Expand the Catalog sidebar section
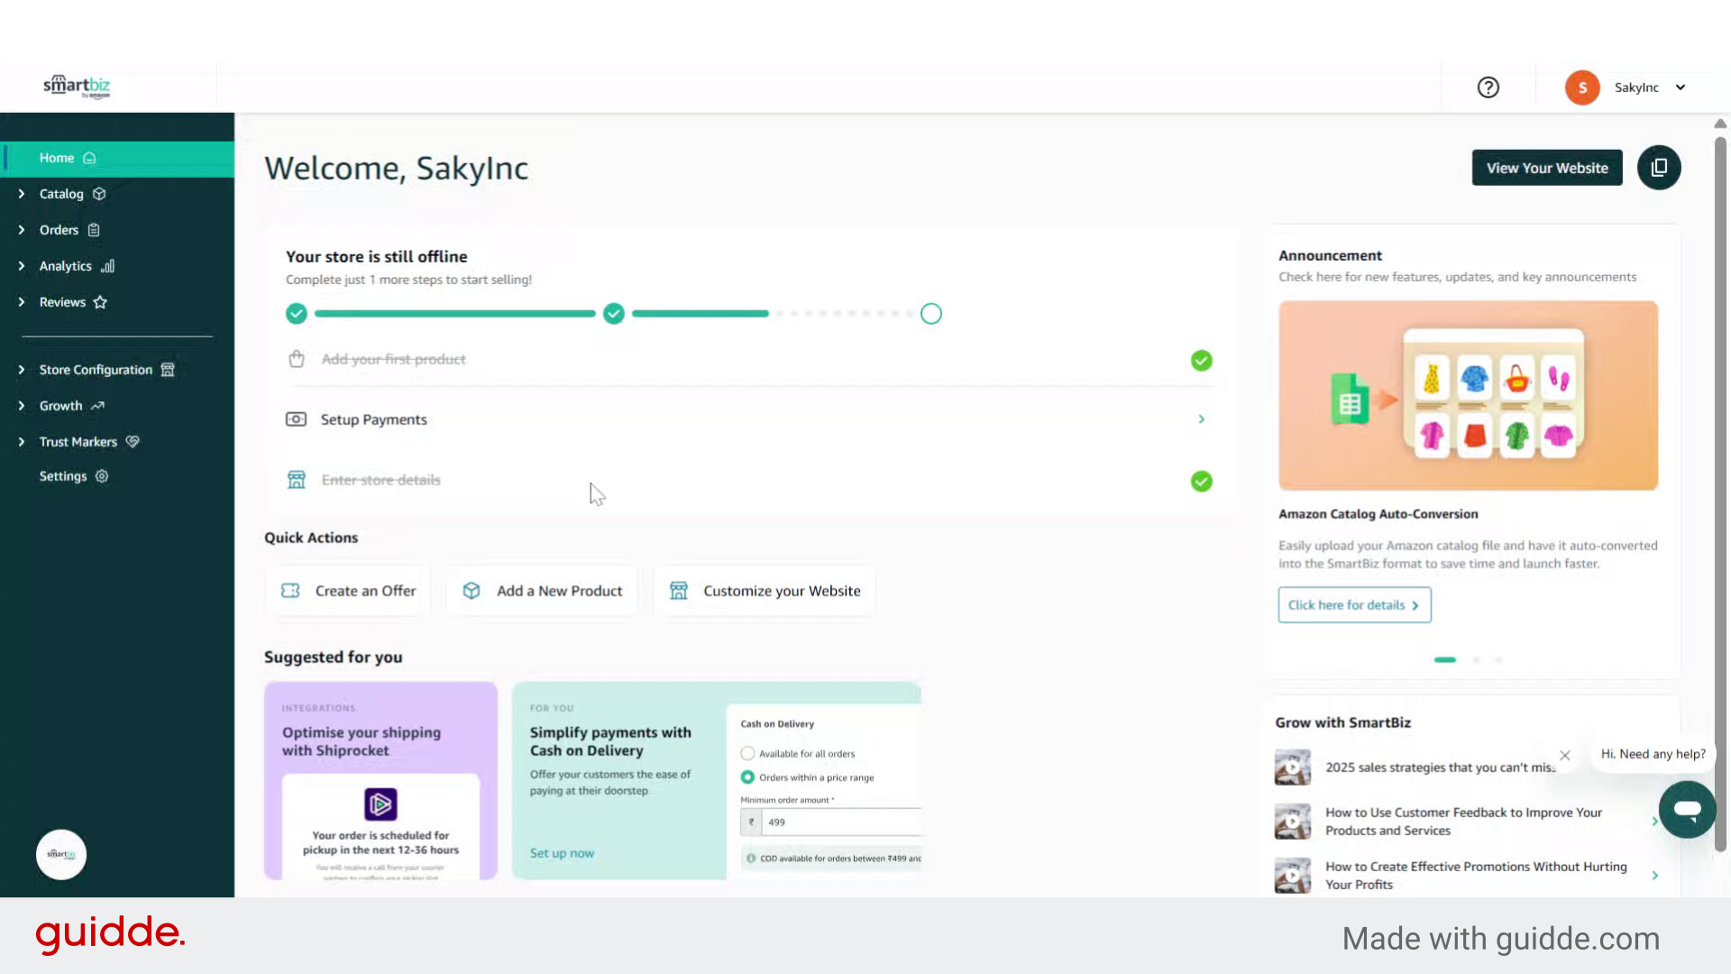This screenshot has height=974, width=1731. (61, 194)
